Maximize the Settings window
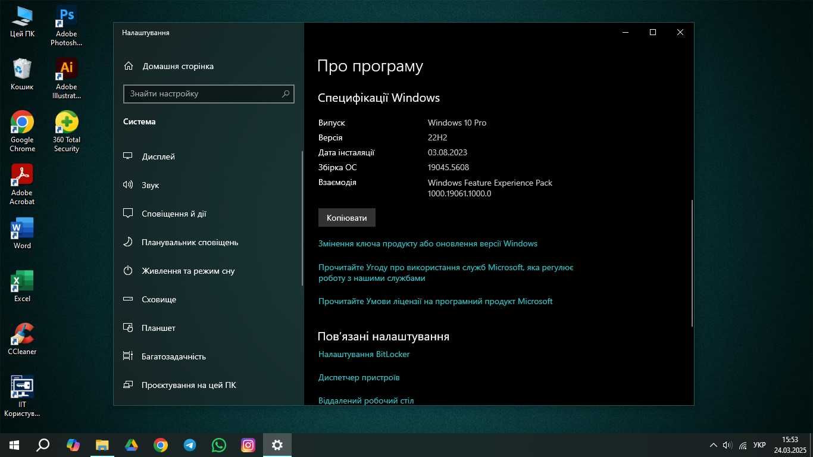 click(x=653, y=32)
